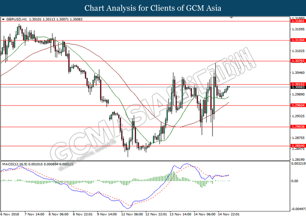
Task: Click the 7 Nov 14:00 time axis label
Action: click(35, 215)
